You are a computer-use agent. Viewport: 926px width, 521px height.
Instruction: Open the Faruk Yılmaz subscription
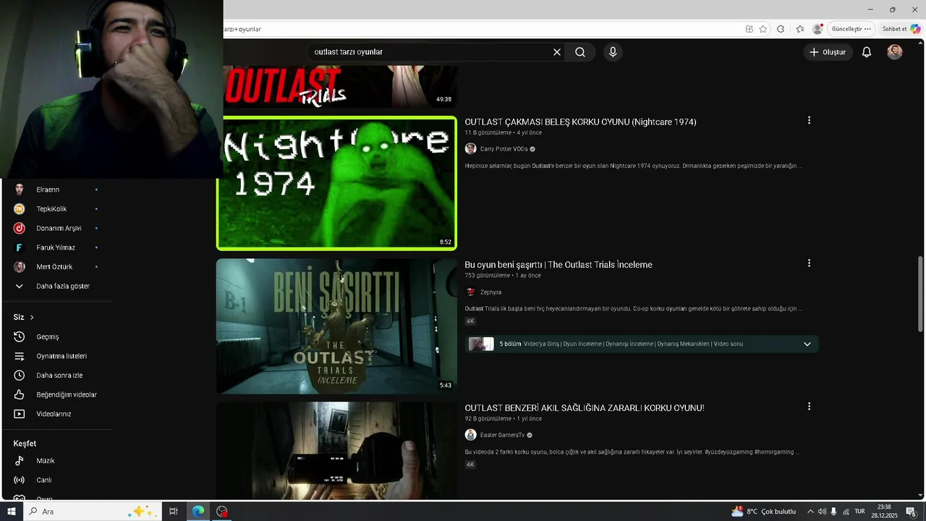[56, 247]
